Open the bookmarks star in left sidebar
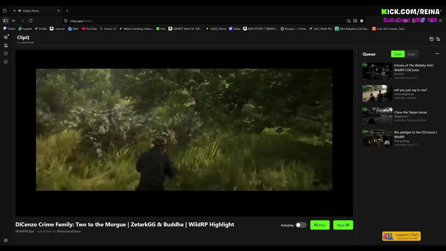The width and height of the screenshot is (446, 251). [x=6, y=62]
